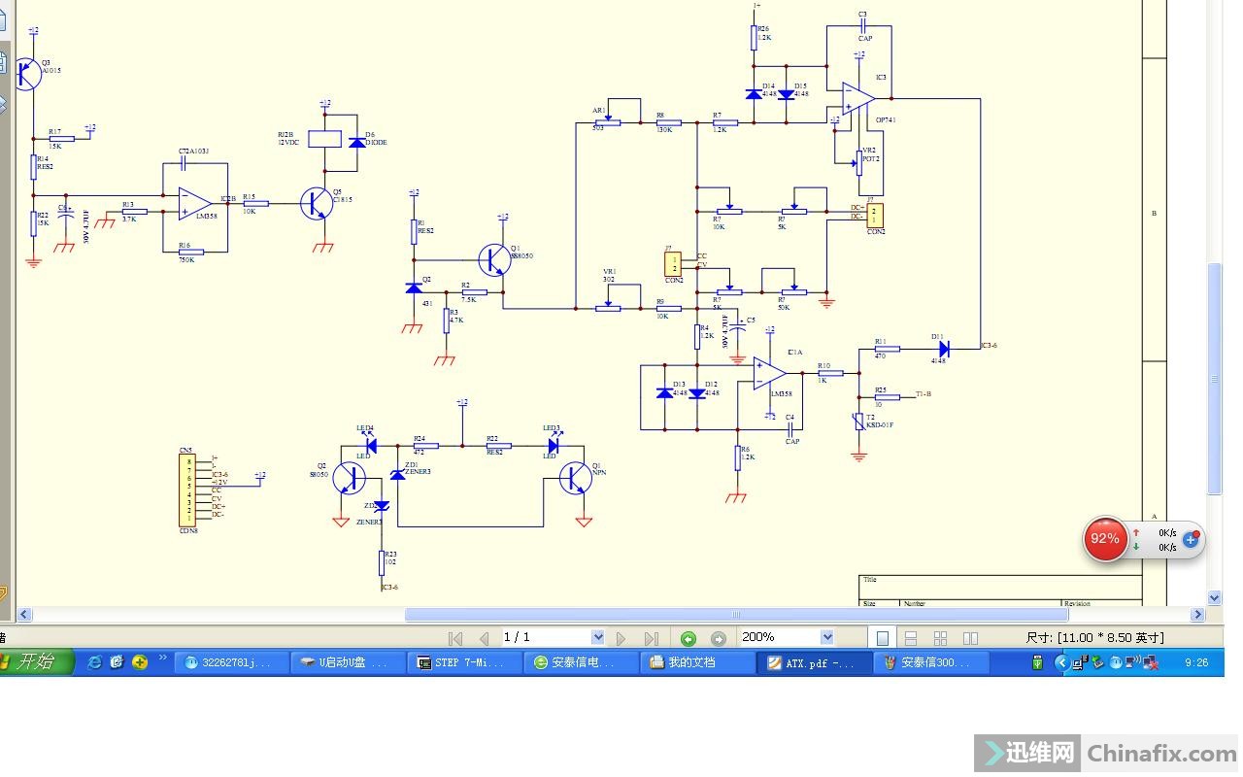
Task: Expand hidden system tray icons arrow
Action: pyautogui.click(x=1061, y=662)
